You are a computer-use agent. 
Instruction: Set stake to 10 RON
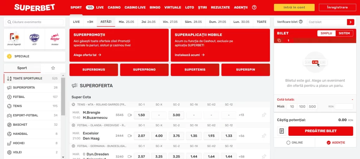292,106
